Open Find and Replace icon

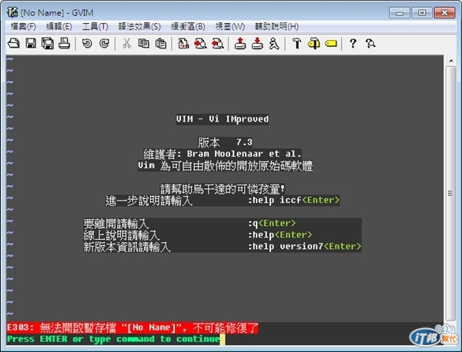tap(183, 44)
